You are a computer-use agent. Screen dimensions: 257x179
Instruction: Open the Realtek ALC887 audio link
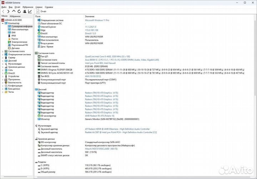tap(121, 132)
